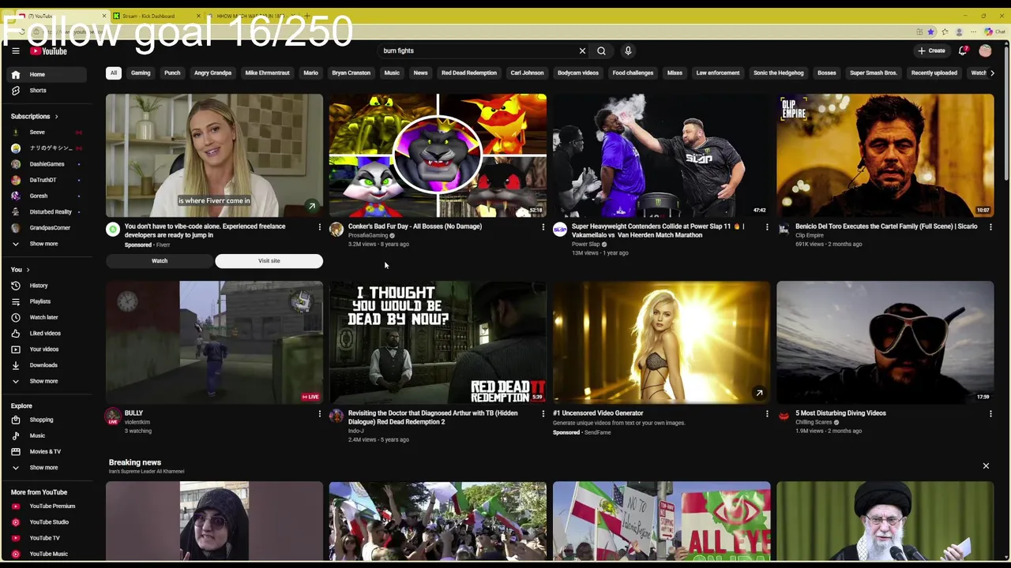Viewport: 1011px width, 568px height.
Task: Play the BULLY live stream thumbnail
Action: 214,342
